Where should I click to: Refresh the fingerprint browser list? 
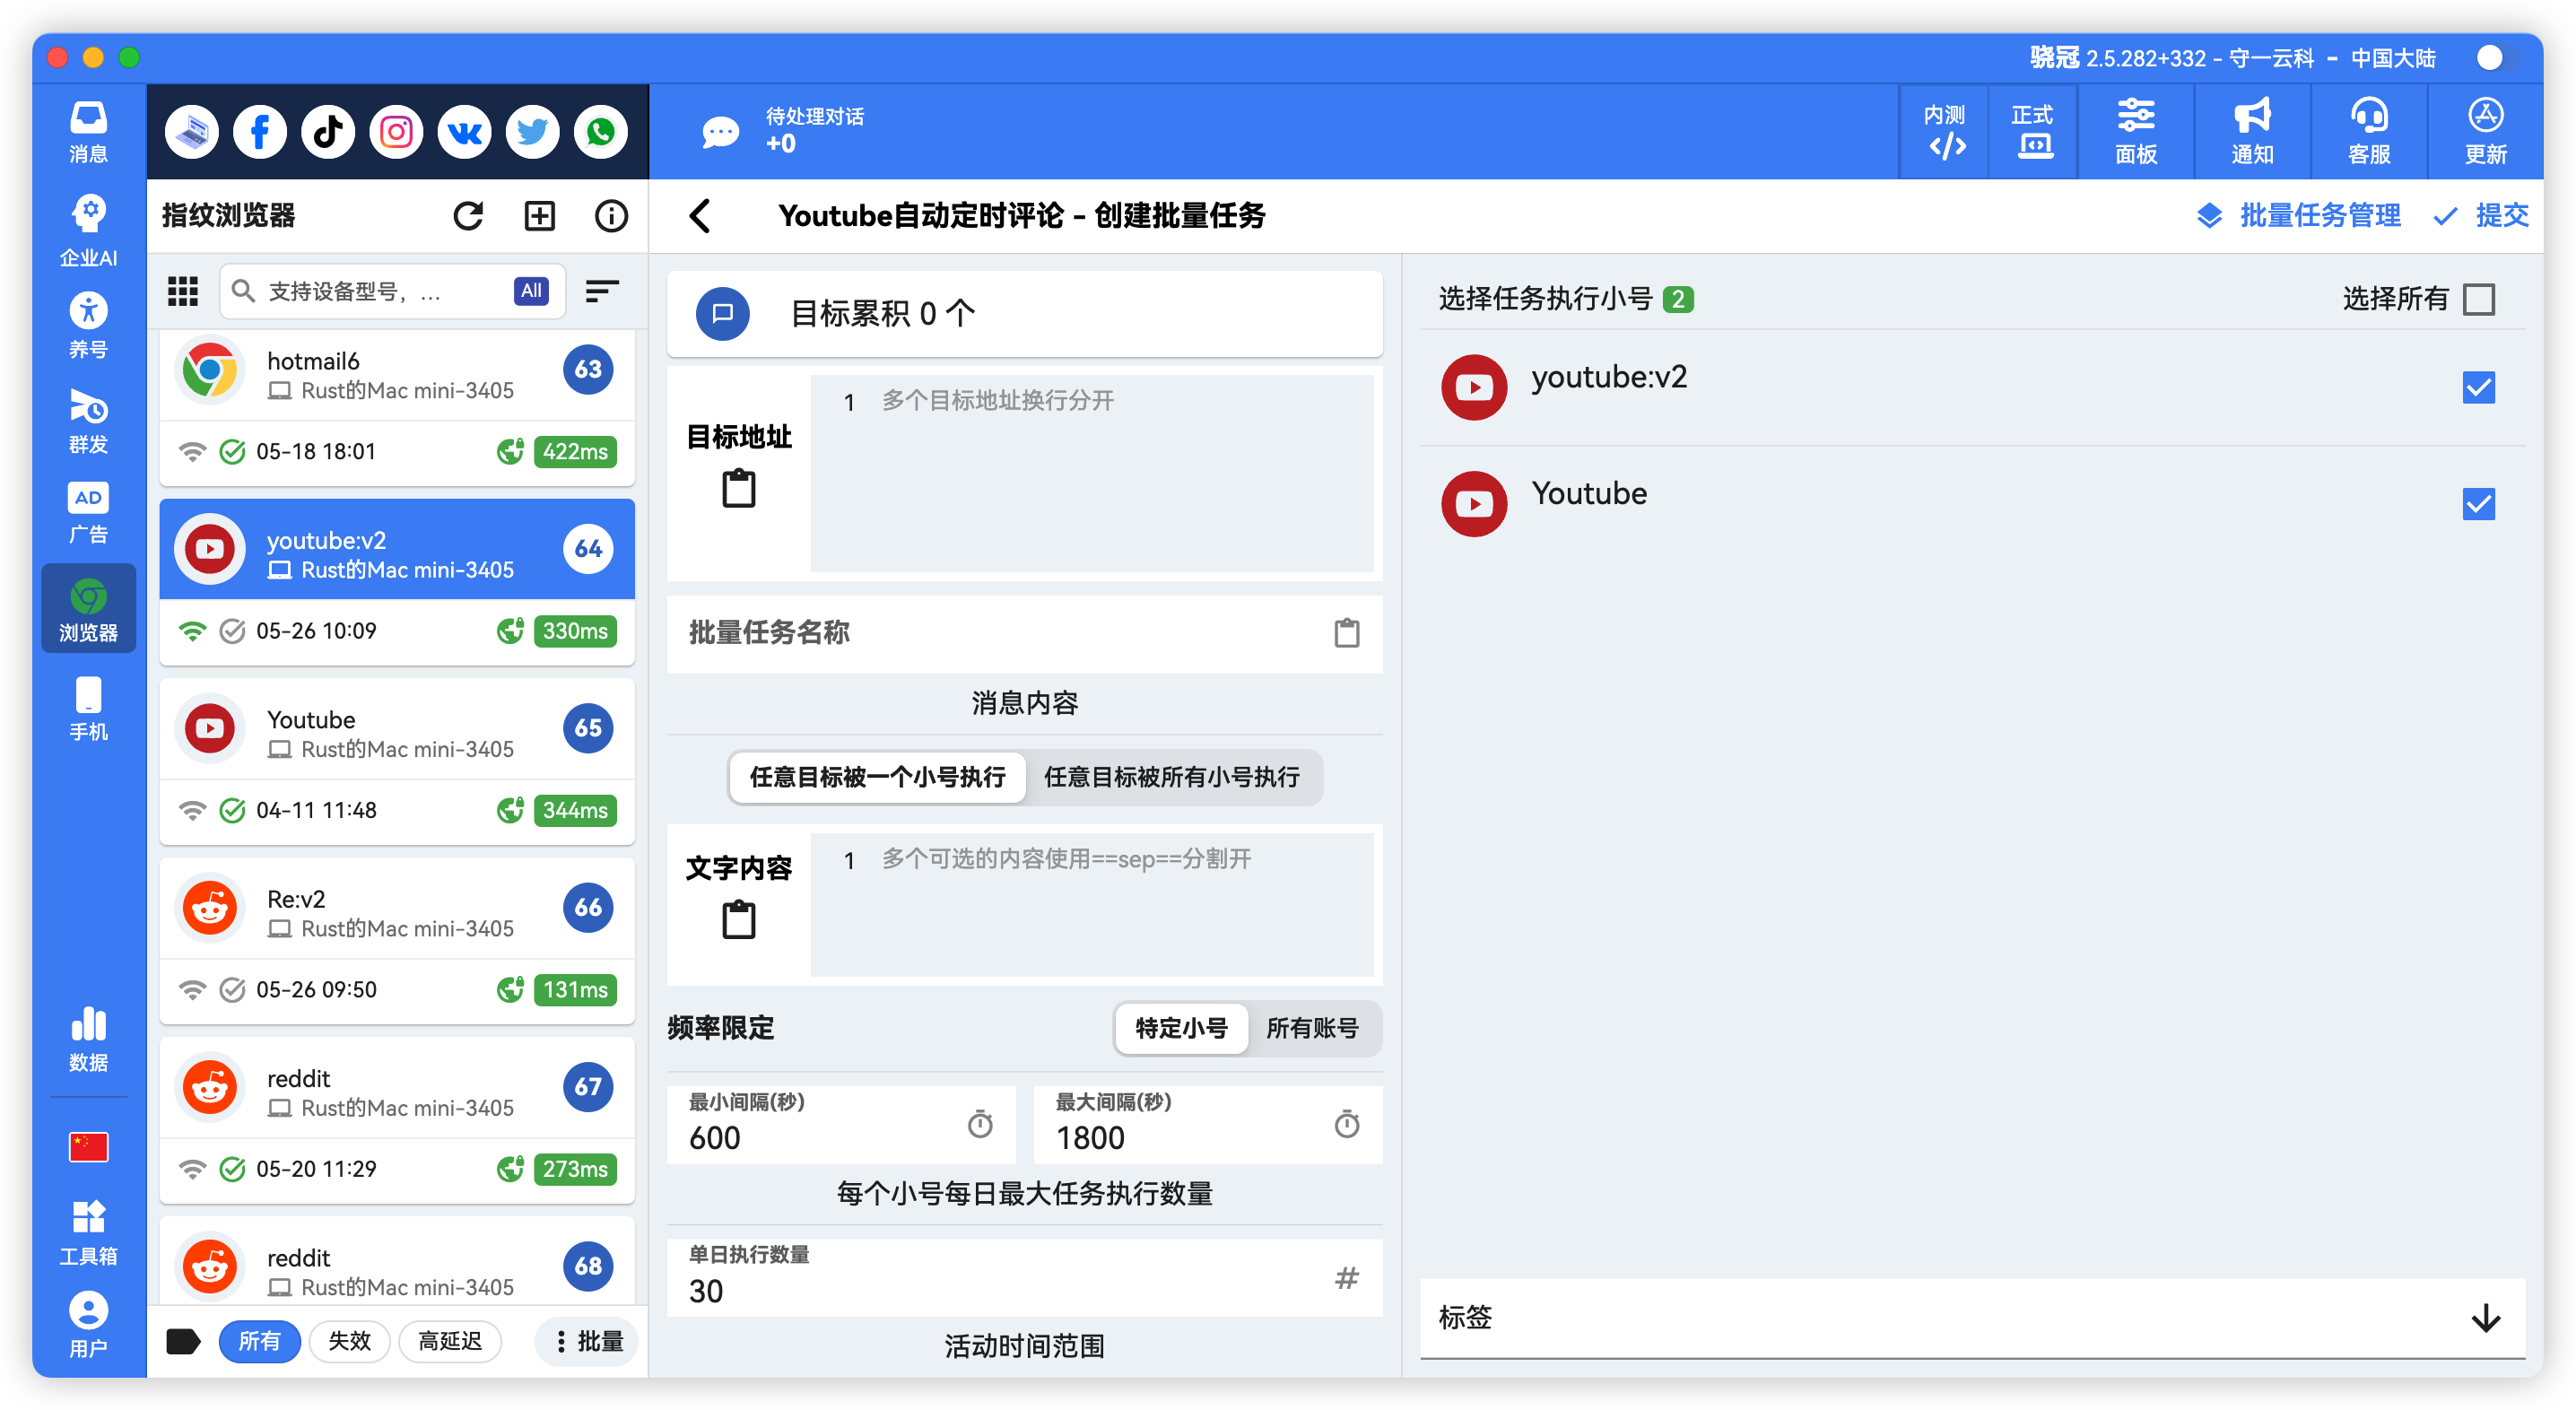[469, 215]
